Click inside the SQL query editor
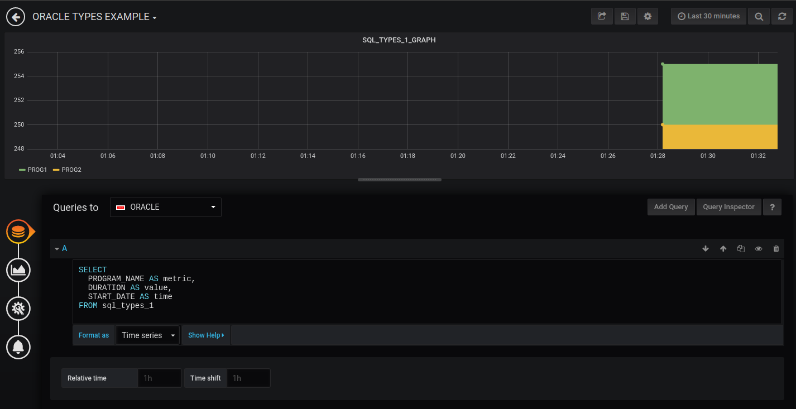The width and height of the screenshot is (796, 409). 427,292
